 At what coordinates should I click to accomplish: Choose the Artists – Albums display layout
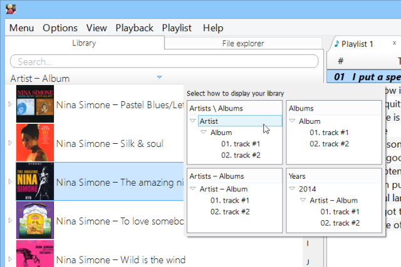[x=235, y=200]
